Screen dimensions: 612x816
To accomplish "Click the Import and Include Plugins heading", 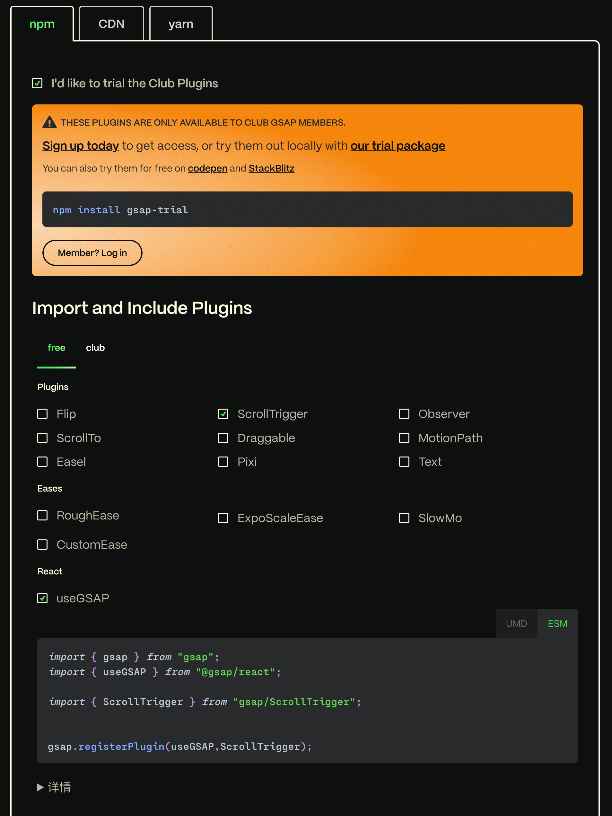I will pos(142,308).
